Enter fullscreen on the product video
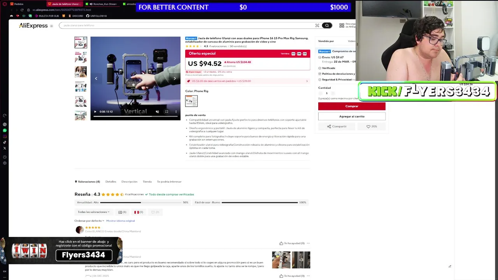The width and height of the screenshot is (498, 280). tap(167, 112)
